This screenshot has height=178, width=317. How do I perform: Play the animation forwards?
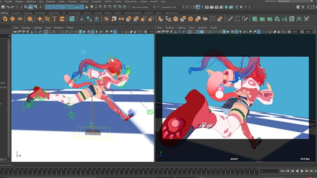pyautogui.click(x=302, y=171)
